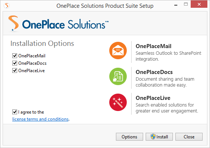The image size is (210, 148).
Task: Start installation with the Install button
Action: (159, 137)
